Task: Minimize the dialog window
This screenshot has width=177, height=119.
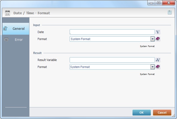Action: (x=152, y=3)
